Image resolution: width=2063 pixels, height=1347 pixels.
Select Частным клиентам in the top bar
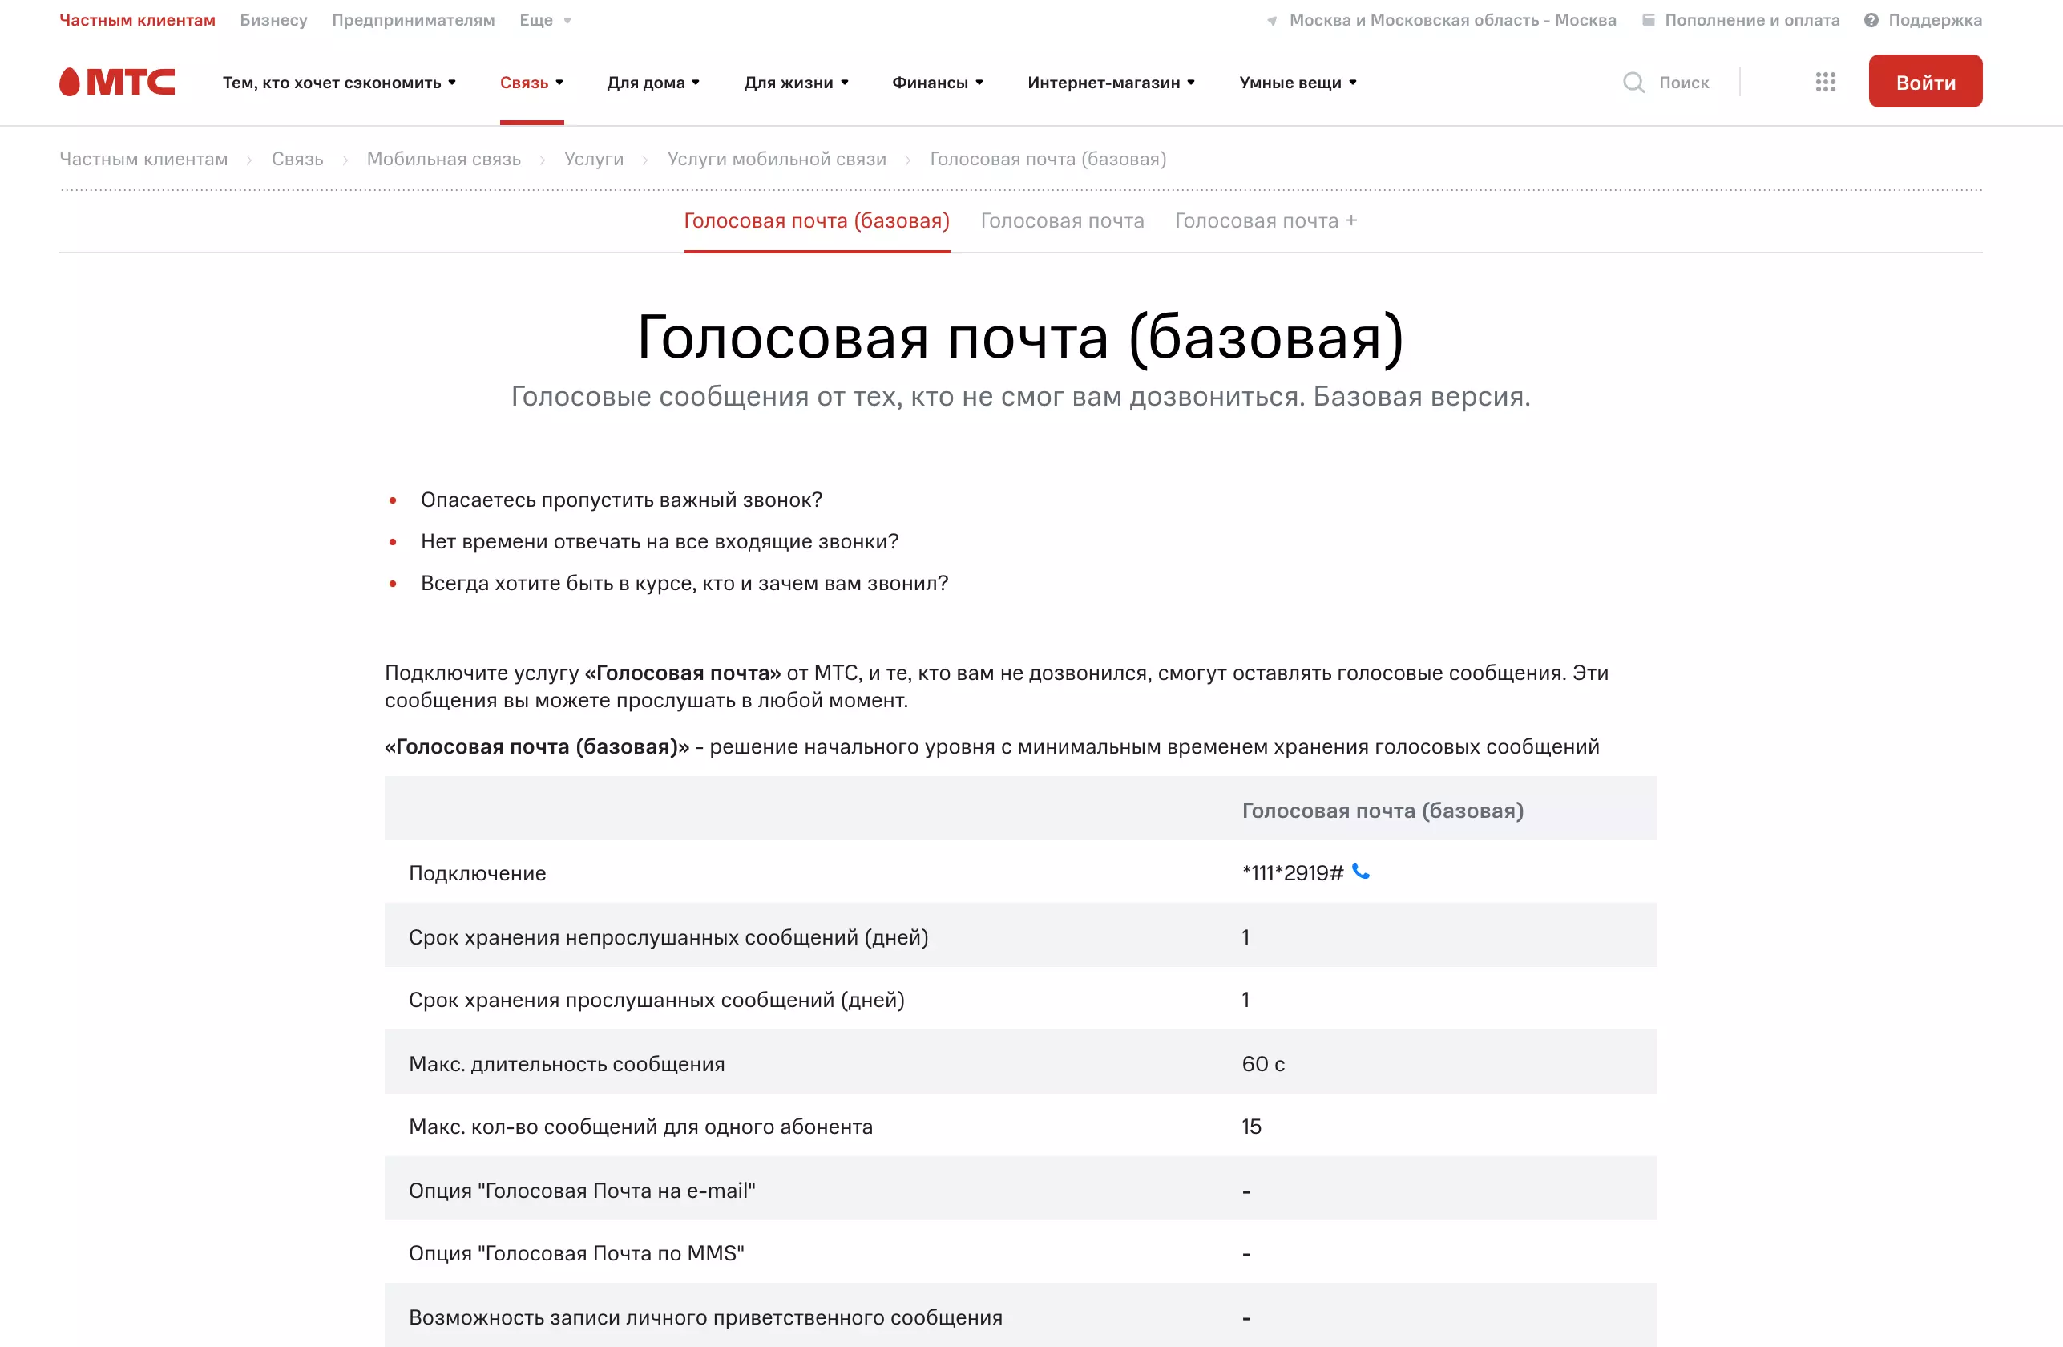137,20
